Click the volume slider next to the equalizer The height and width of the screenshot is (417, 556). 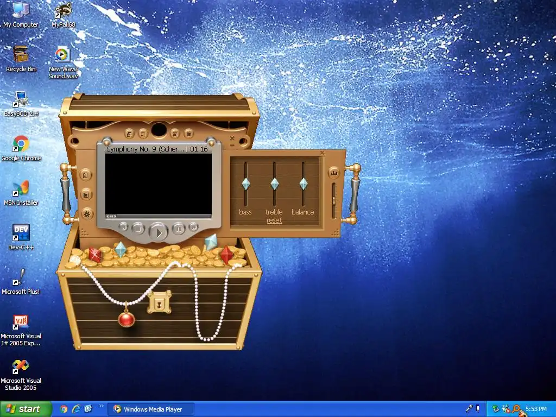[334, 201]
